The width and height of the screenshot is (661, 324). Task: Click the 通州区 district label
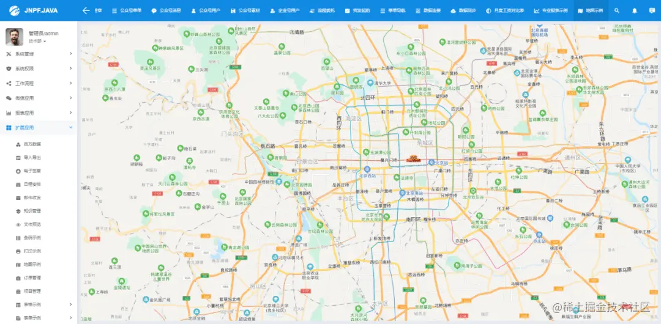[572, 157]
